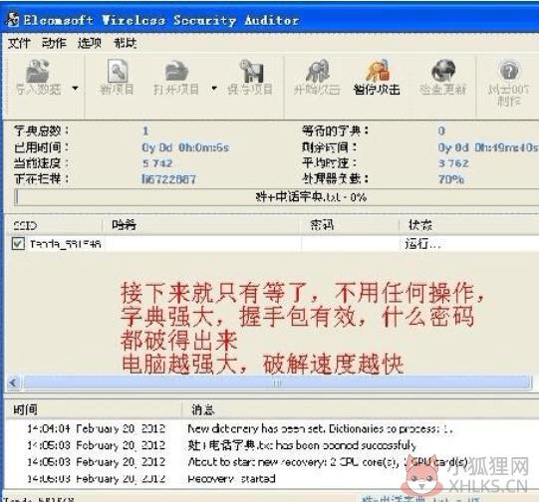Open the 动作 (Action) menu
Image resolution: width=539 pixels, height=502 pixels.
point(54,43)
